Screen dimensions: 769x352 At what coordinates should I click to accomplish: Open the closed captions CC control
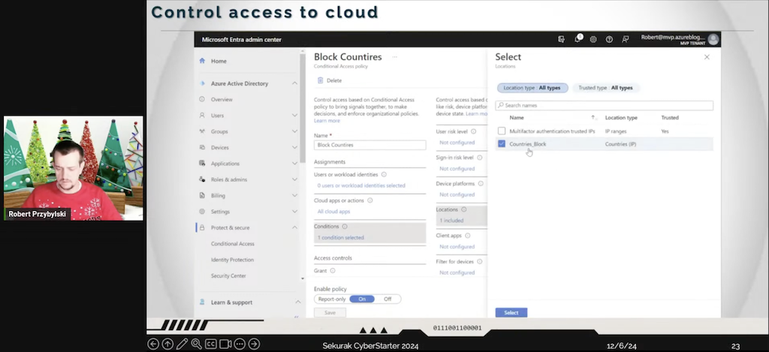[211, 344]
